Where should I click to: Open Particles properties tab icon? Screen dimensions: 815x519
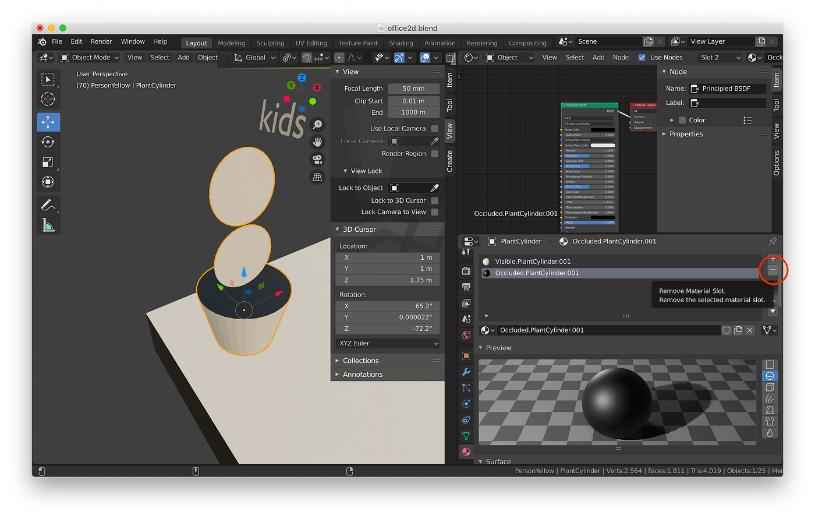pos(466,387)
